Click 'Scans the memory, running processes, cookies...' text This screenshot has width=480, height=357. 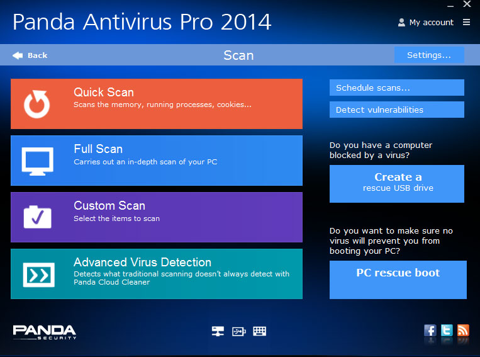[162, 105]
